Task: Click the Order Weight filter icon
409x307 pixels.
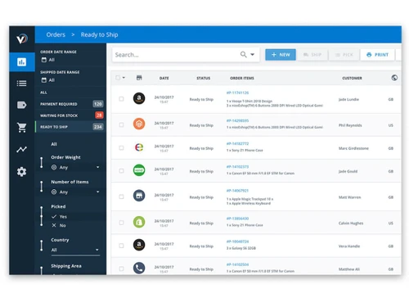Action: [x=42, y=162]
